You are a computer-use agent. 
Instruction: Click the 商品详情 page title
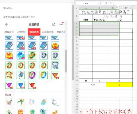pos(34,25)
